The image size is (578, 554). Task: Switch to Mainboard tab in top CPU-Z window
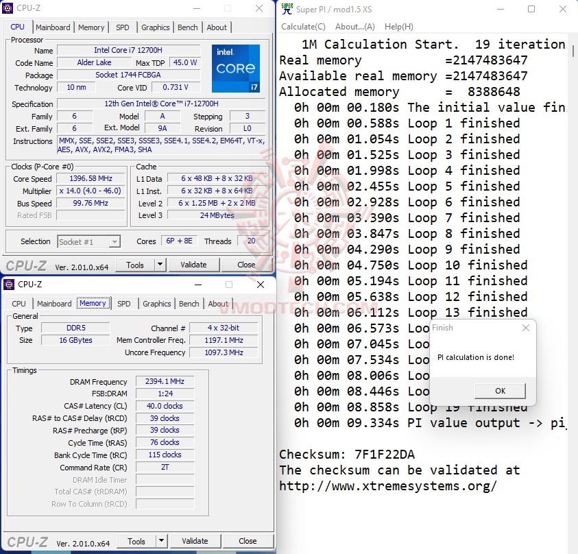(x=53, y=27)
